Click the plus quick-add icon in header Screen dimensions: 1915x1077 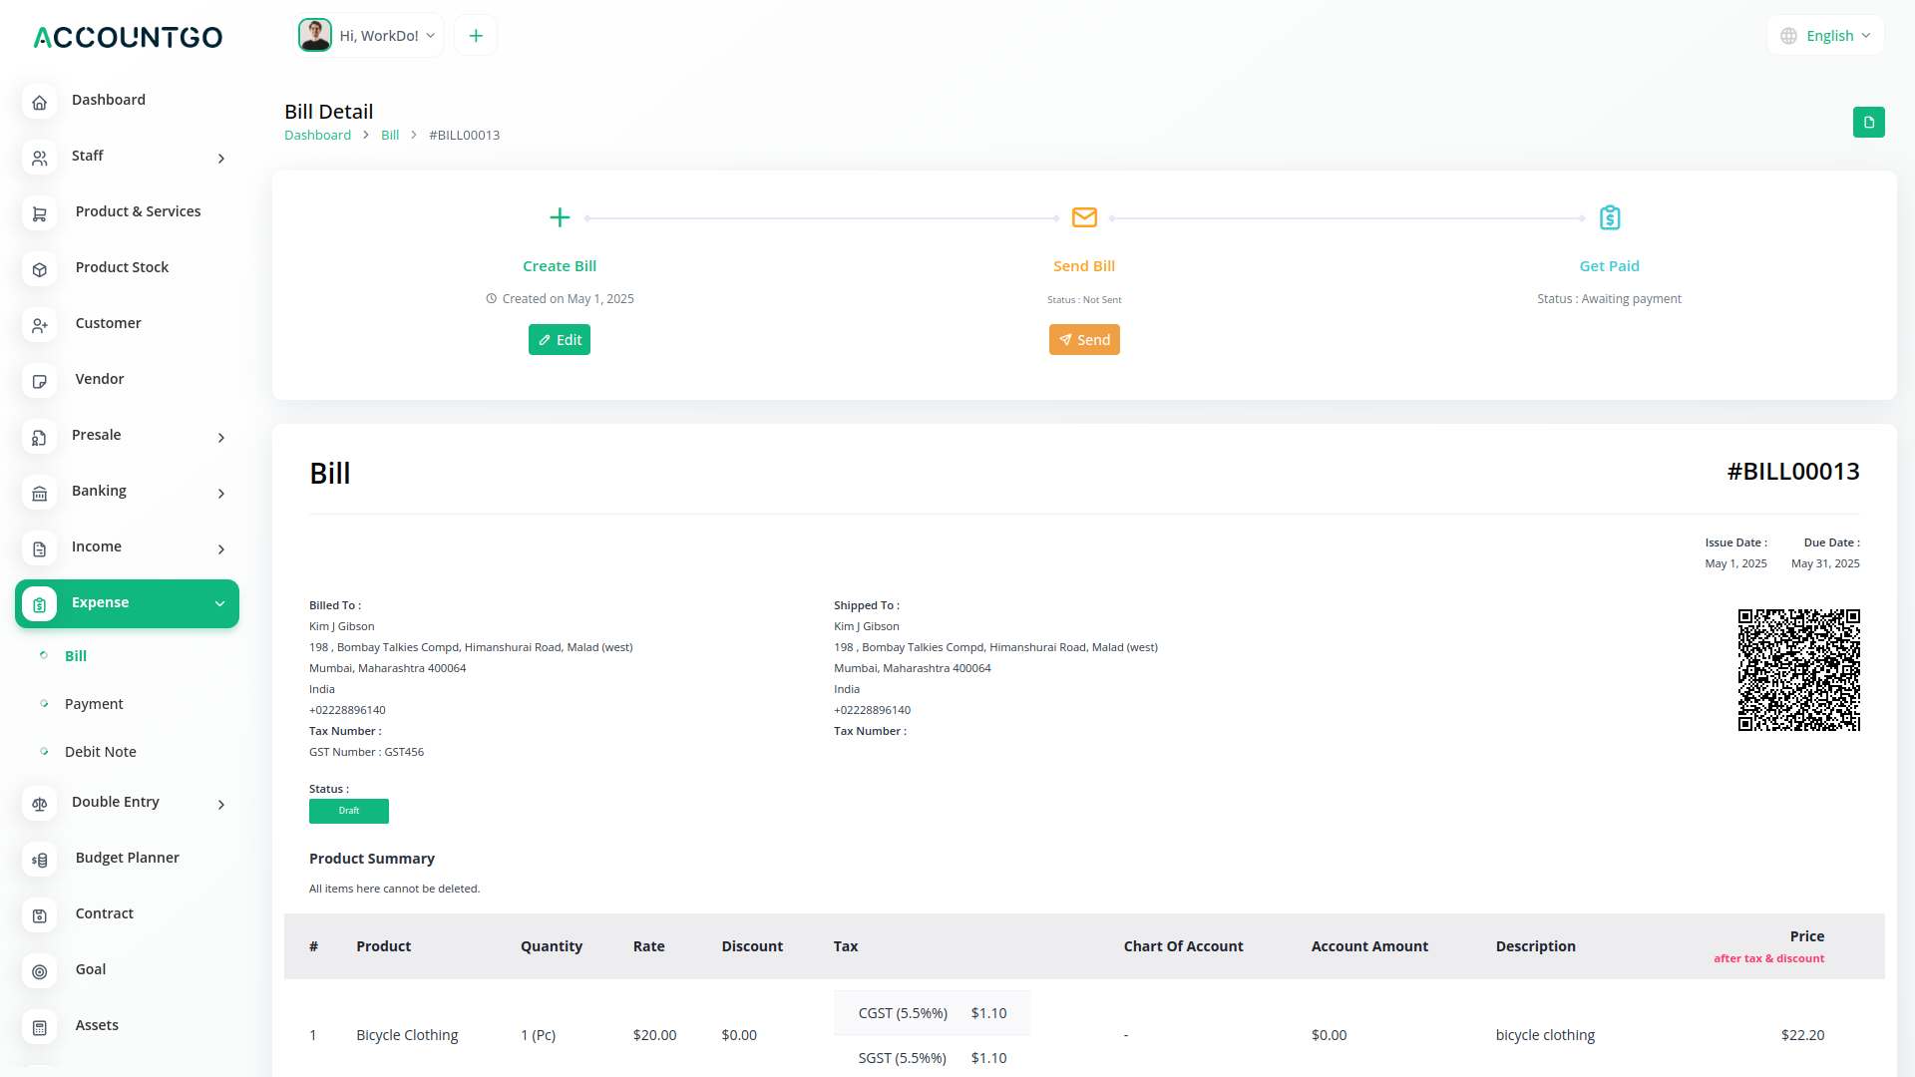pos(476,36)
